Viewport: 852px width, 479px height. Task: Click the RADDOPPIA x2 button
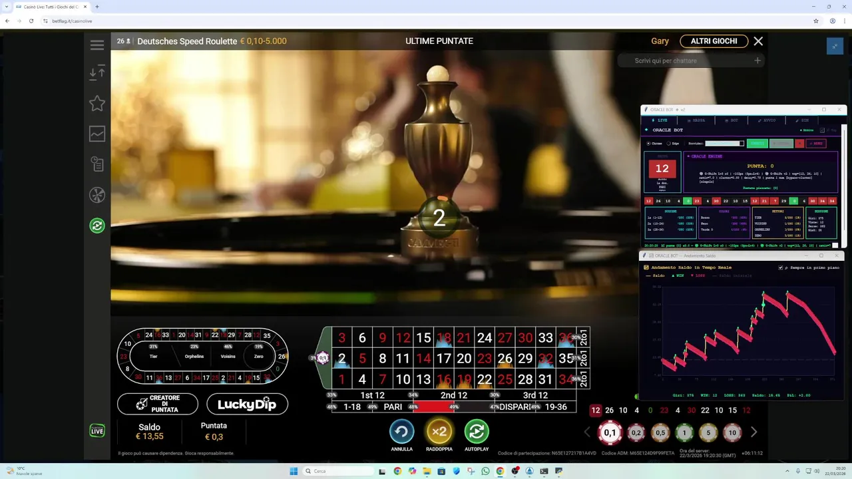tap(439, 432)
